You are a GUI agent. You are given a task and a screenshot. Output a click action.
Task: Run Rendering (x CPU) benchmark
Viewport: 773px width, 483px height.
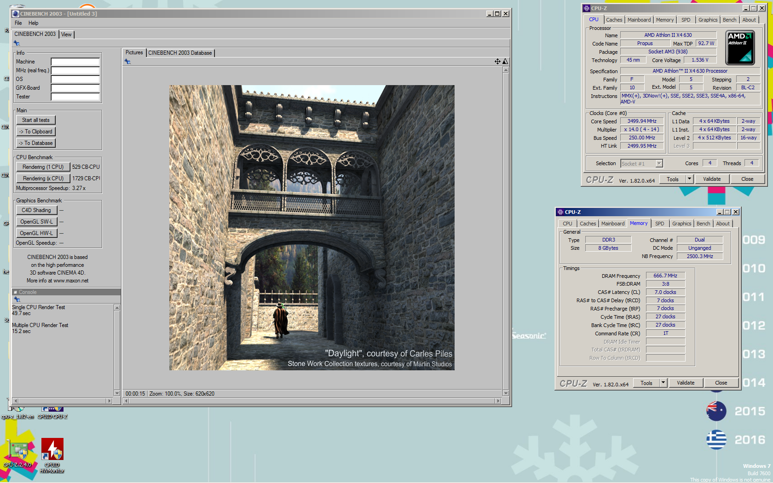(43, 178)
